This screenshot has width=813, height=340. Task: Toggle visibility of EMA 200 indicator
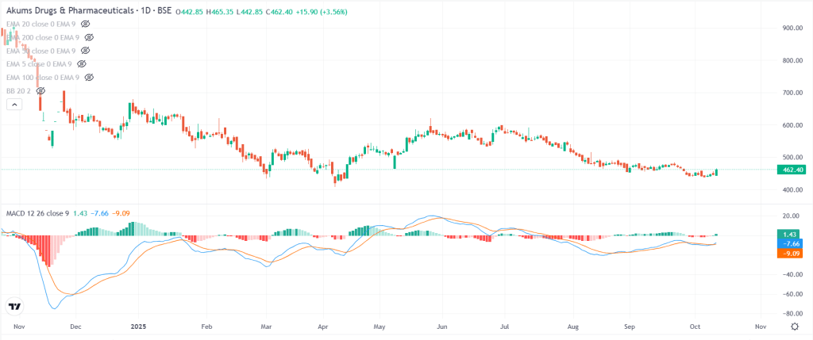tap(89, 37)
